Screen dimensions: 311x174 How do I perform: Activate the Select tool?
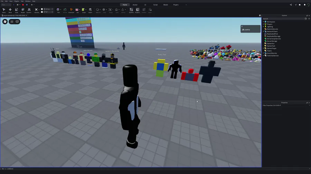coord(4,10)
